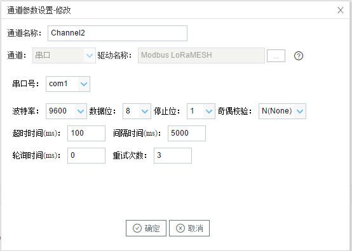Image resolution: width=352 pixels, height=251 pixels.
Task: Click the 间隔时间 input showing 5000
Action: (187, 133)
